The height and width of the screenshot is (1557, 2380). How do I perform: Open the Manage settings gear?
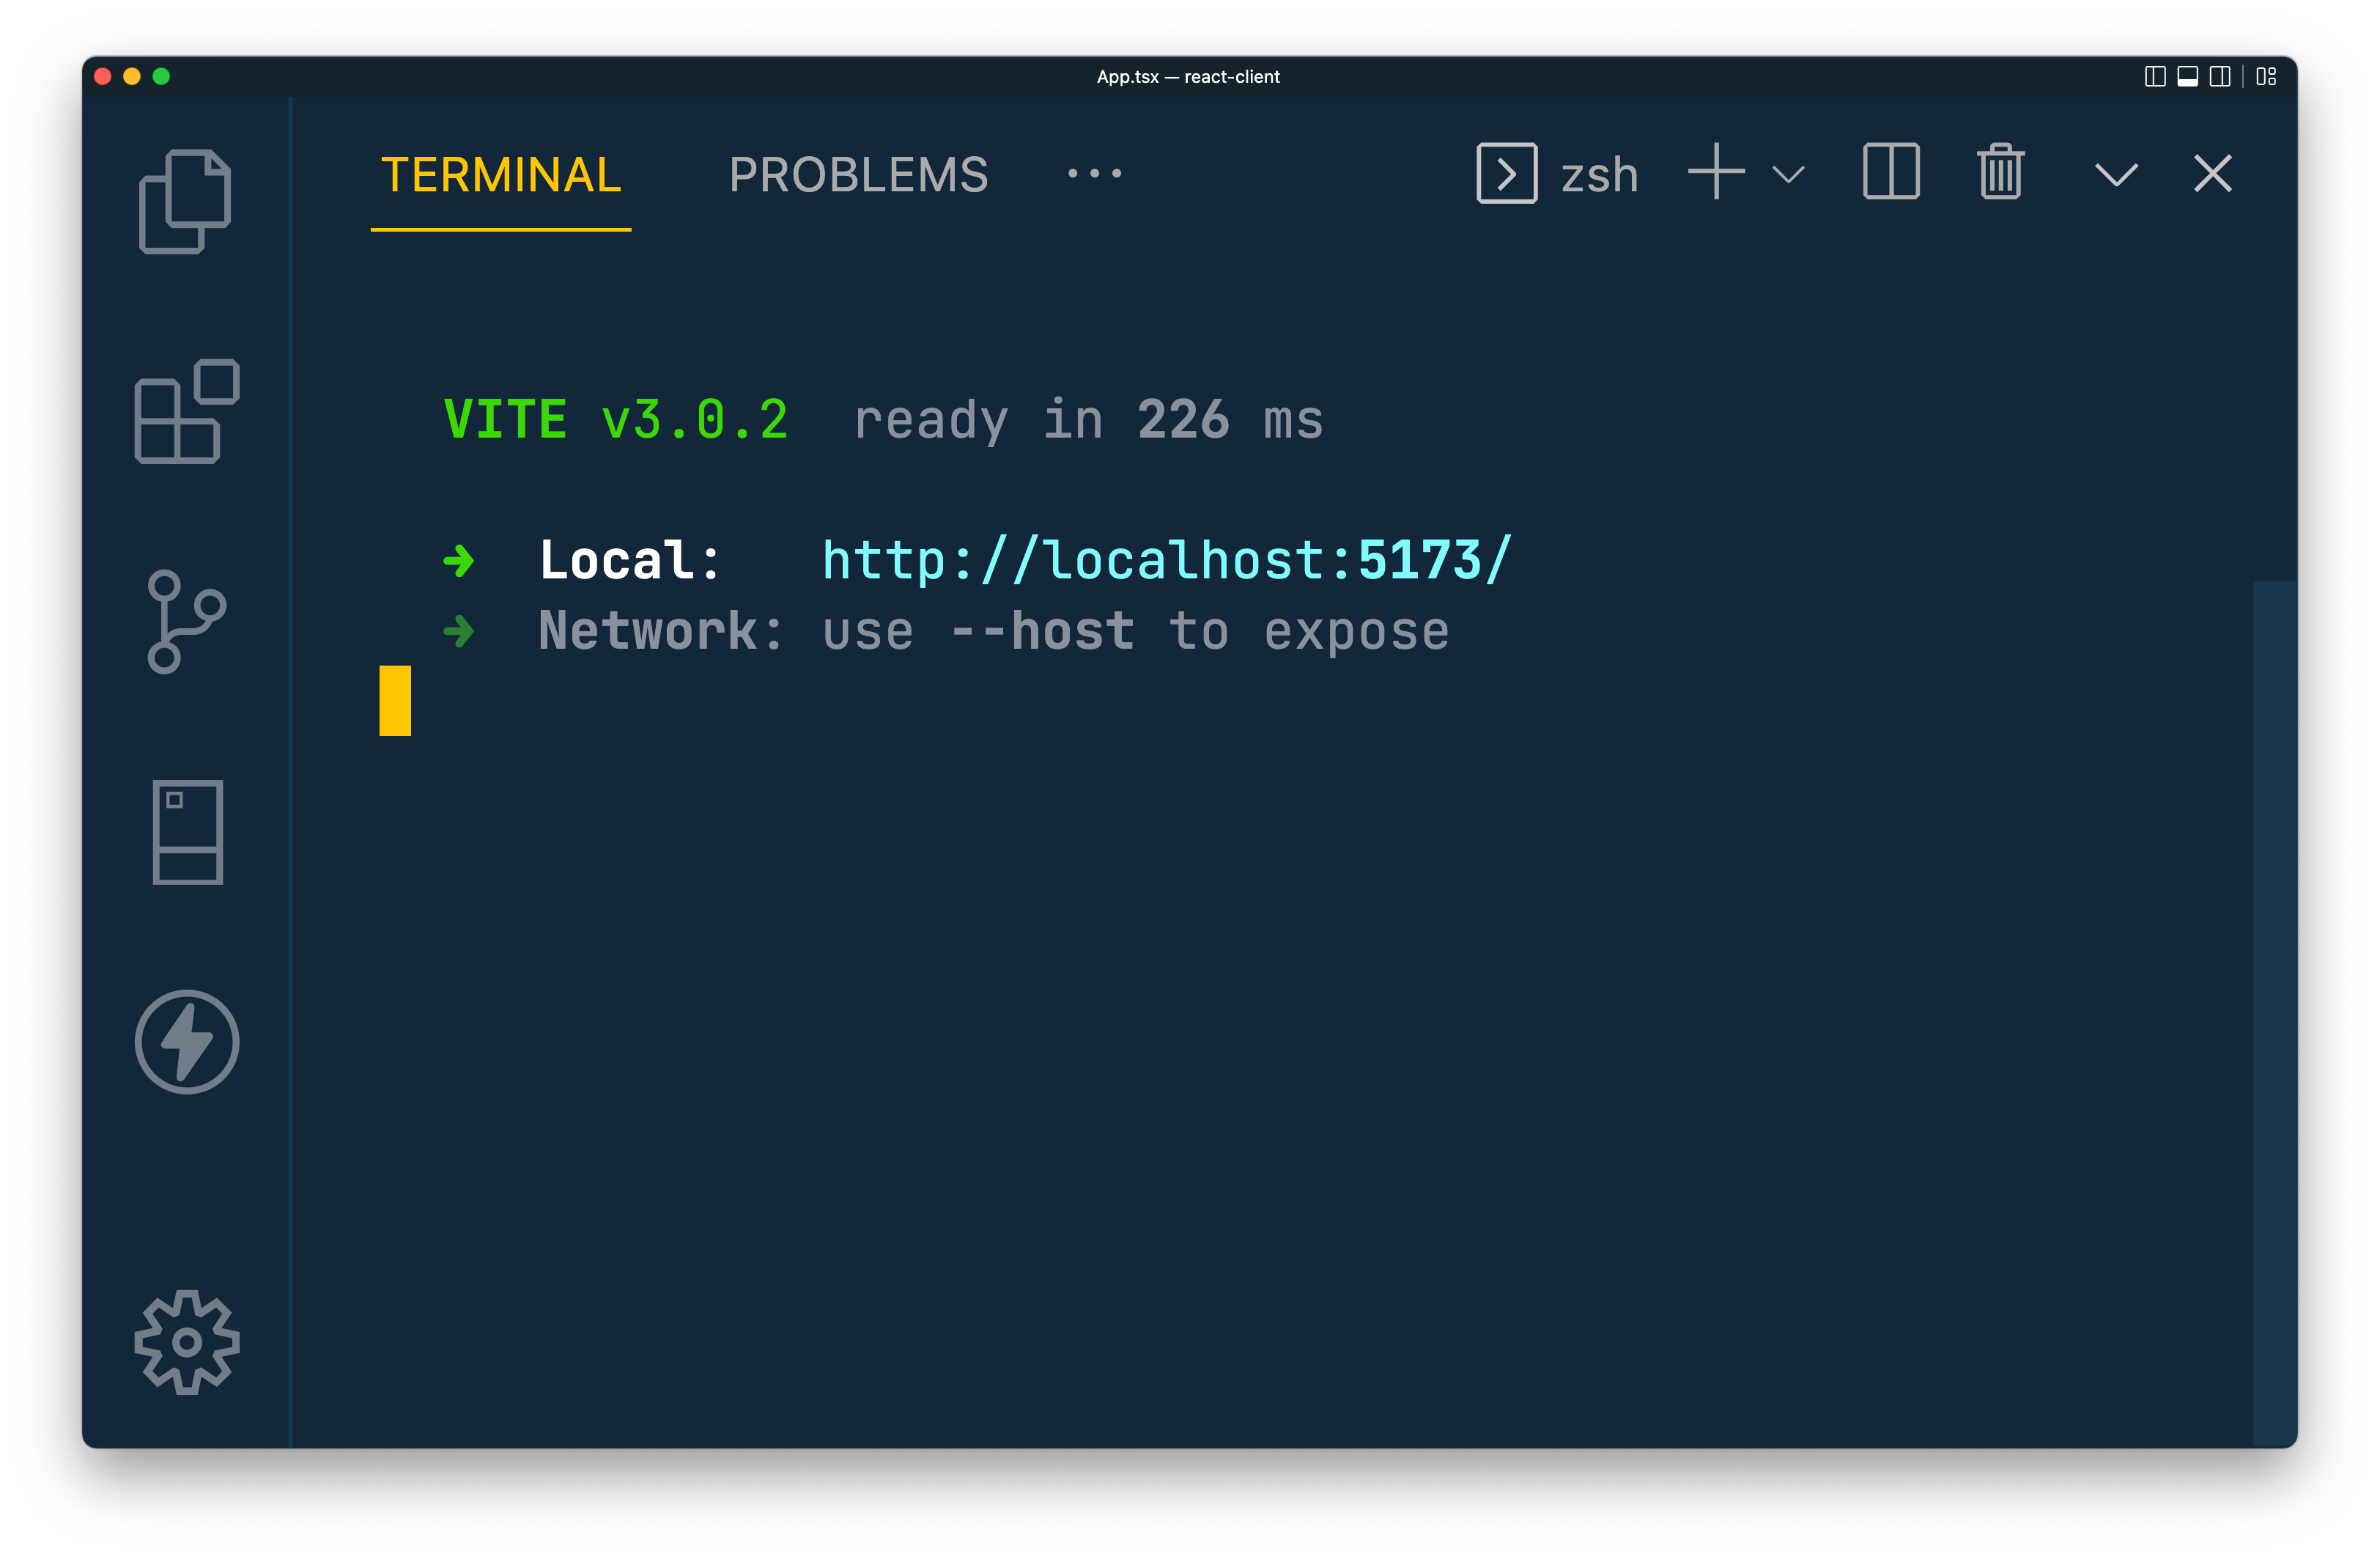click(187, 1342)
